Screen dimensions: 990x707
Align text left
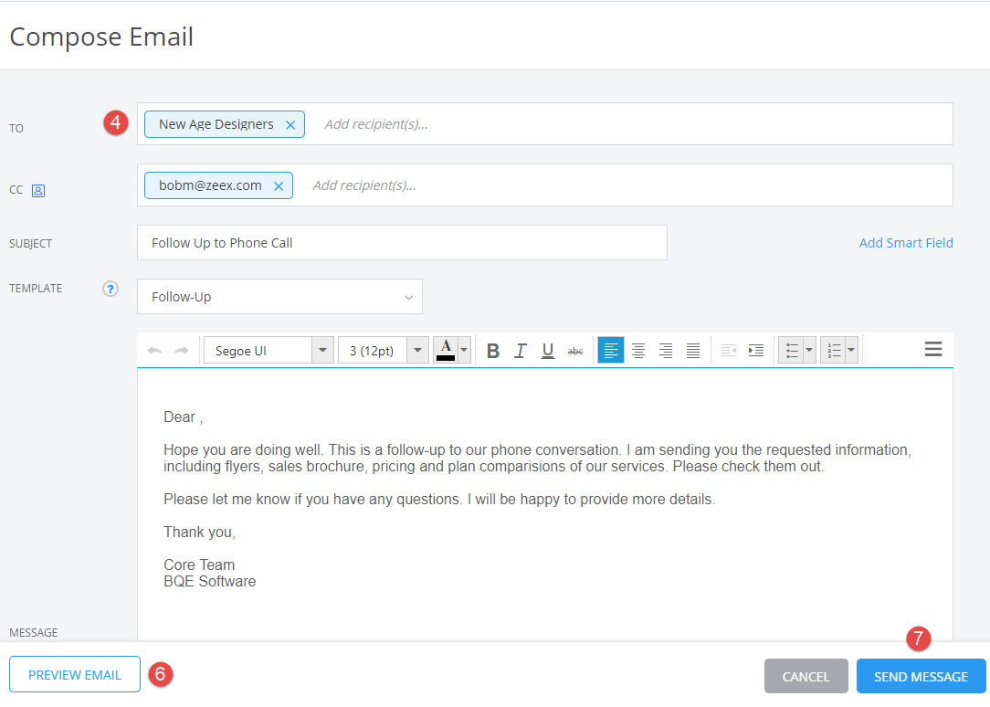[x=611, y=351]
